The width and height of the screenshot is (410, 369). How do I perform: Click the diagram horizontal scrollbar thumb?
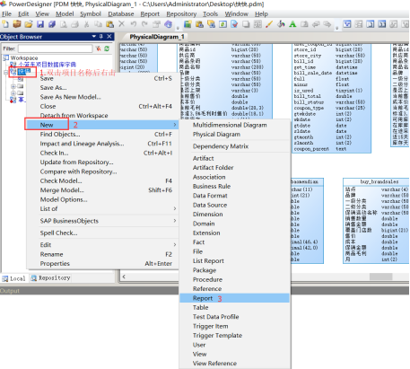380,277
